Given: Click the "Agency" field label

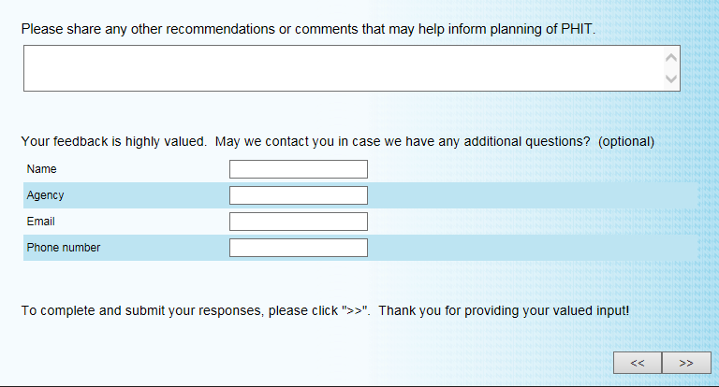Looking at the screenshot, I should tap(46, 195).
